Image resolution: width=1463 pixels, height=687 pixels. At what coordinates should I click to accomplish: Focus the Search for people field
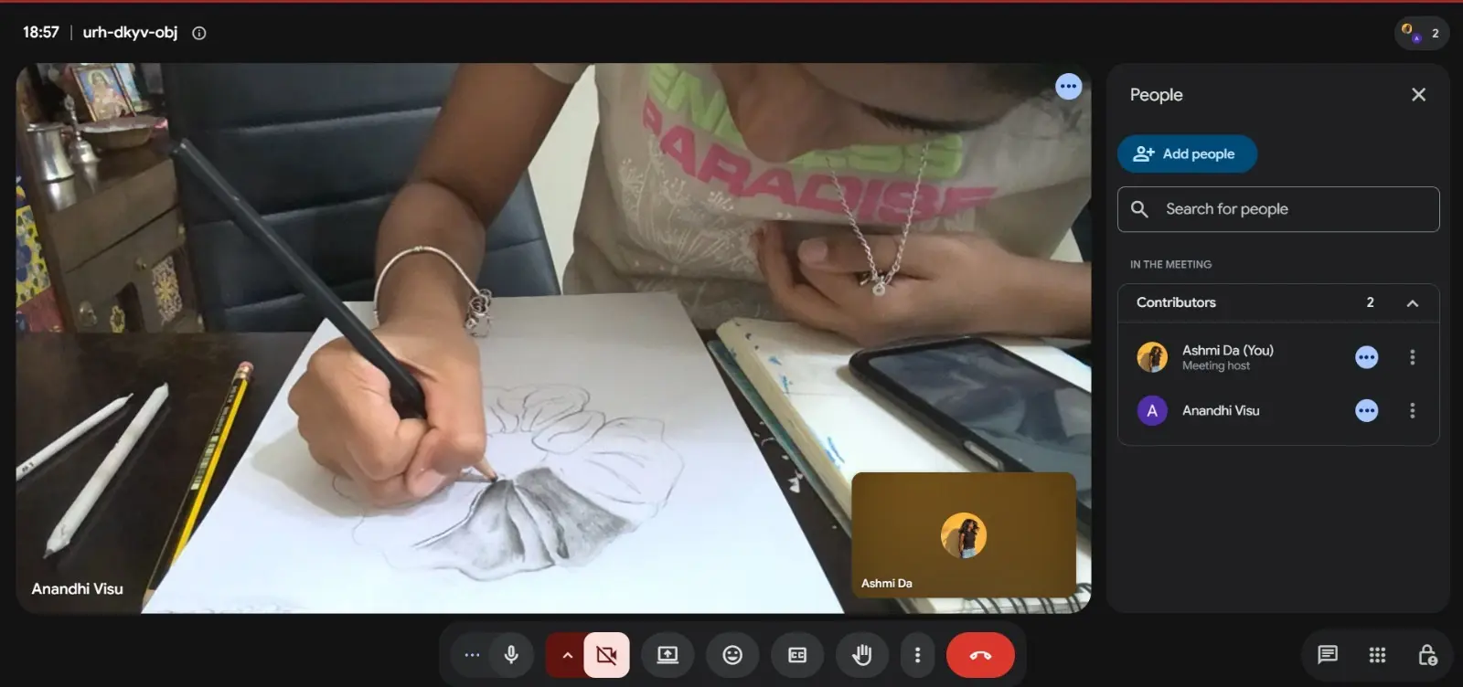pyautogui.click(x=1278, y=209)
